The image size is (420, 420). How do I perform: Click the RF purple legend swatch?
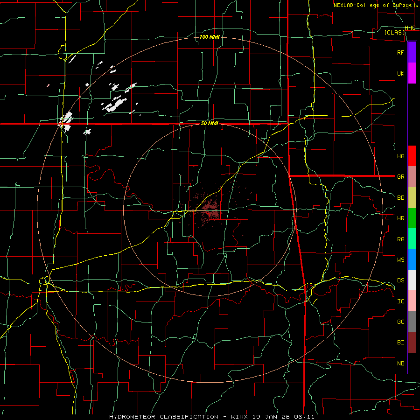[x=412, y=52]
